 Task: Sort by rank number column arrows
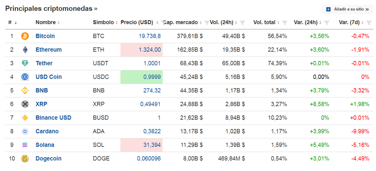[16, 23]
